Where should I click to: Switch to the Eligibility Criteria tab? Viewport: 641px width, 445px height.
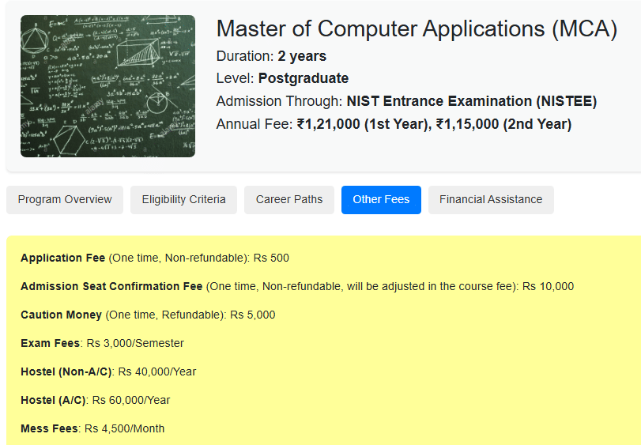183,199
